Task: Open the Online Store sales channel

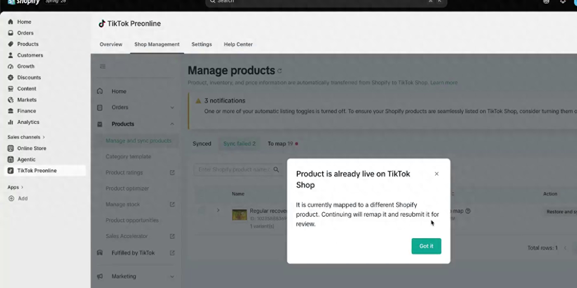Action: click(x=31, y=148)
